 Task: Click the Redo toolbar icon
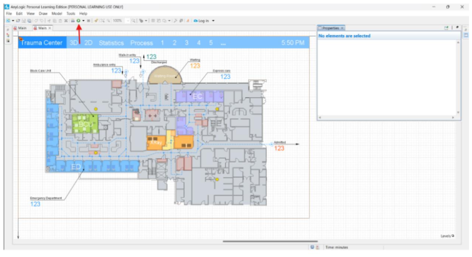(42, 21)
